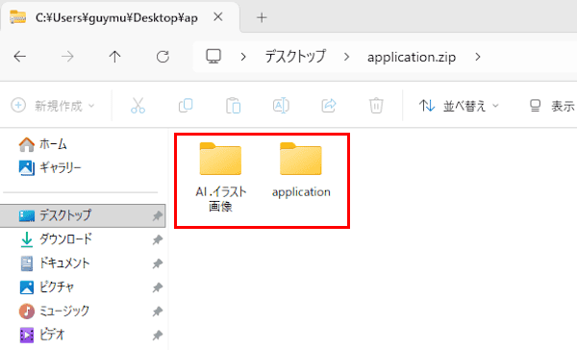Go back with the left arrow button

click(x=20, y=57)
